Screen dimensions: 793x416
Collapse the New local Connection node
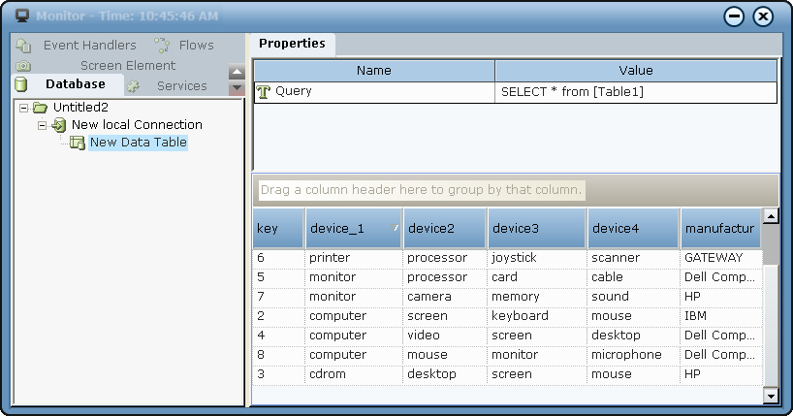pyautogui.click(x=43, y=125)
